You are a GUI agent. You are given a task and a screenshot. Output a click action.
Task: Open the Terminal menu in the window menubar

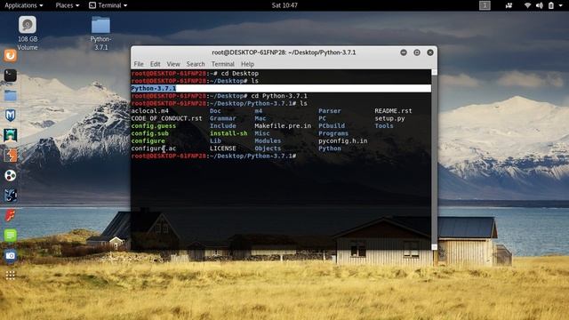[223, 64]
